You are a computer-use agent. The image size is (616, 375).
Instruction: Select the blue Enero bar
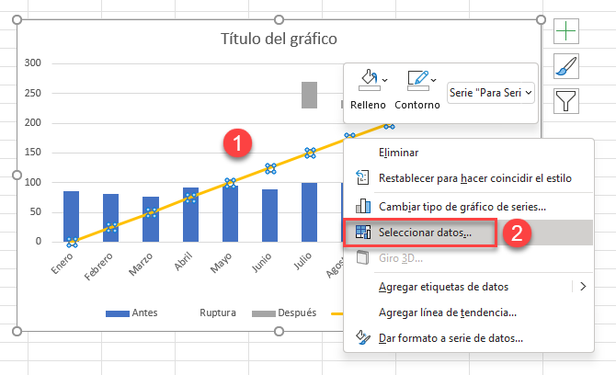coord(71,216)
